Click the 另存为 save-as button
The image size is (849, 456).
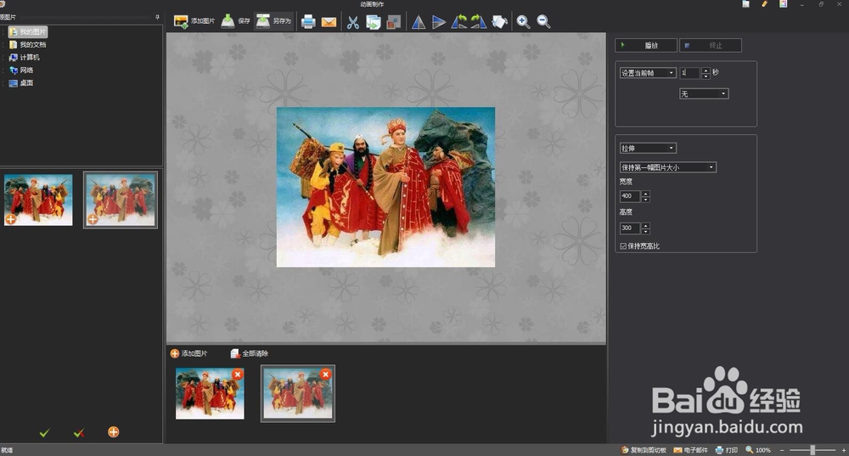[273, 21]
